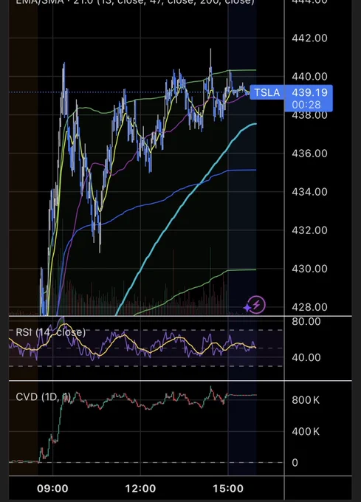Click the 432.00 price axis label
The image size is (361, 502).
point(309,230)
